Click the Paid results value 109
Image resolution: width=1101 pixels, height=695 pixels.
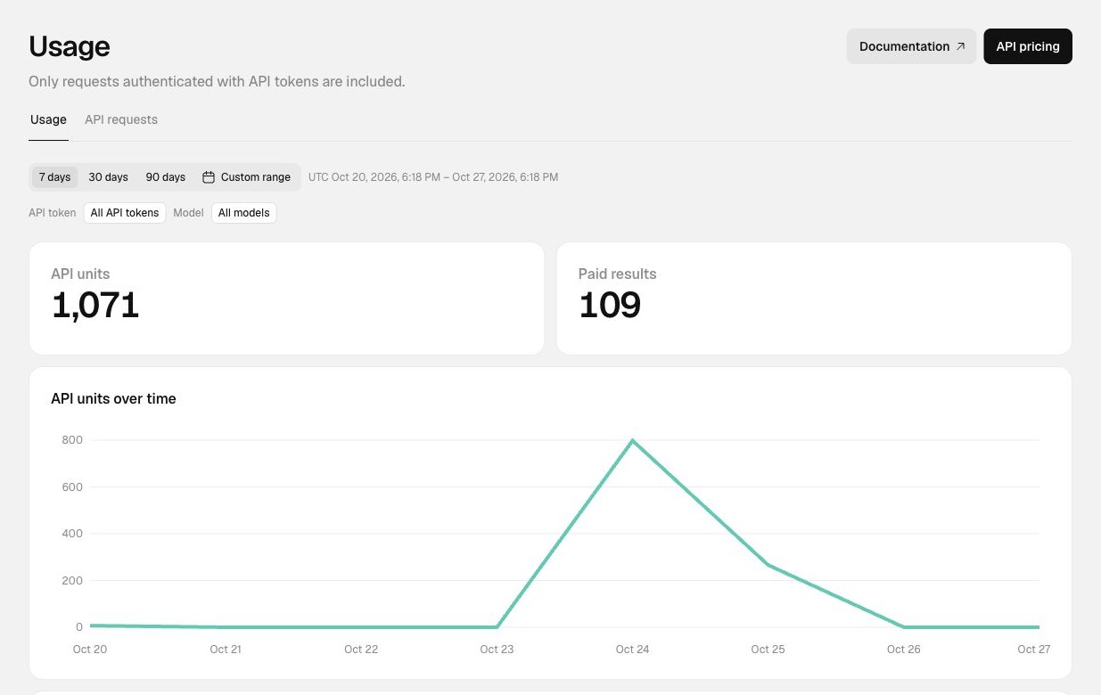[x=610, y=306]
